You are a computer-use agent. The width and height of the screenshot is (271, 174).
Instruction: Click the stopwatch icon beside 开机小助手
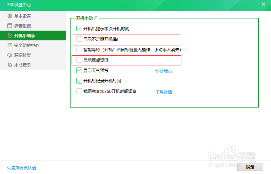(10, 35)
